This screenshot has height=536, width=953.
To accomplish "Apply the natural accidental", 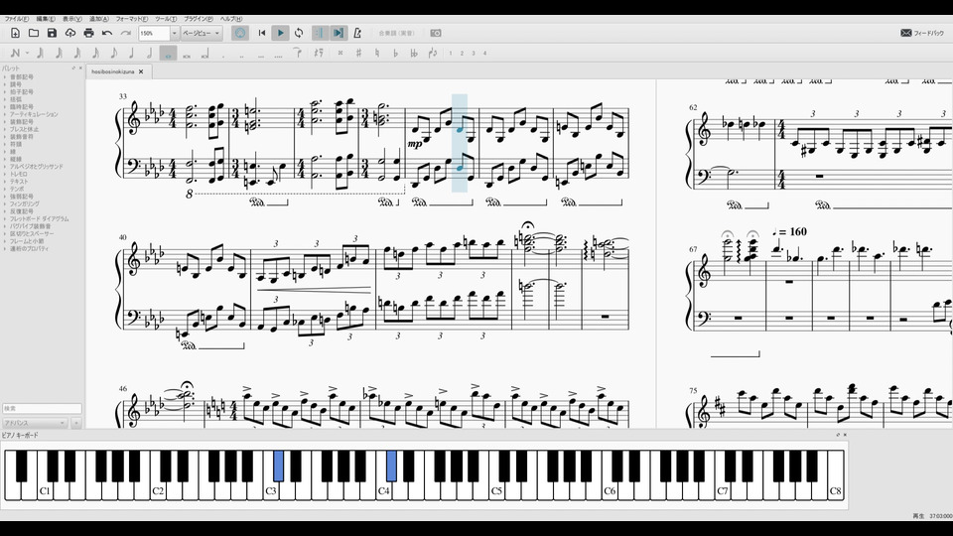I will click(x=377, y=53).
